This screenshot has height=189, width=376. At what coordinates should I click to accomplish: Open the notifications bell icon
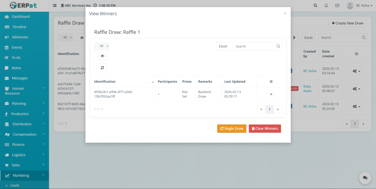pyautogui.click(x=326, y=5)
